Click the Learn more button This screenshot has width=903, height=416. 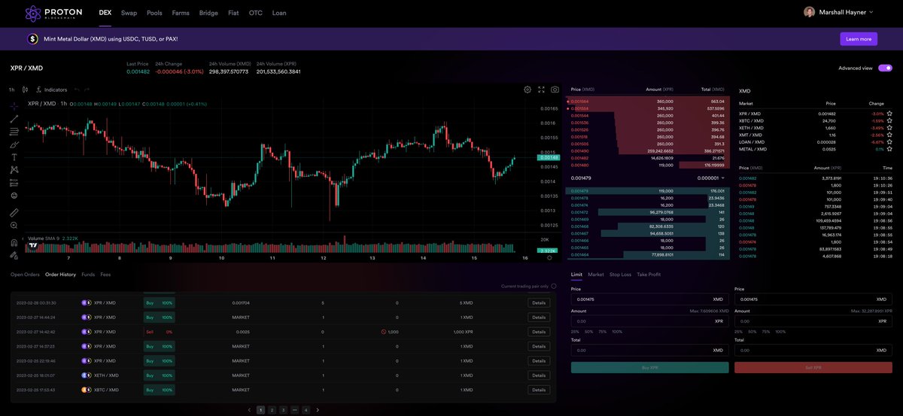tap(859, 38)
